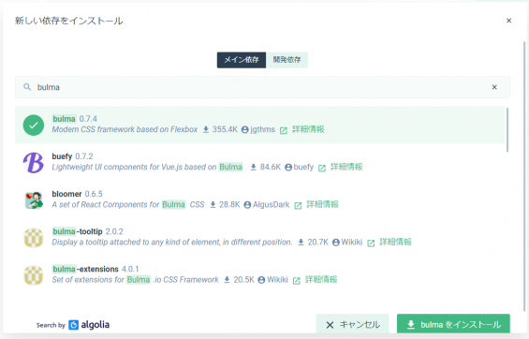Click user icon next to AlgusDark
Image resolution: width=529 pixels, height=339 pixels.
tap(247, 205)
